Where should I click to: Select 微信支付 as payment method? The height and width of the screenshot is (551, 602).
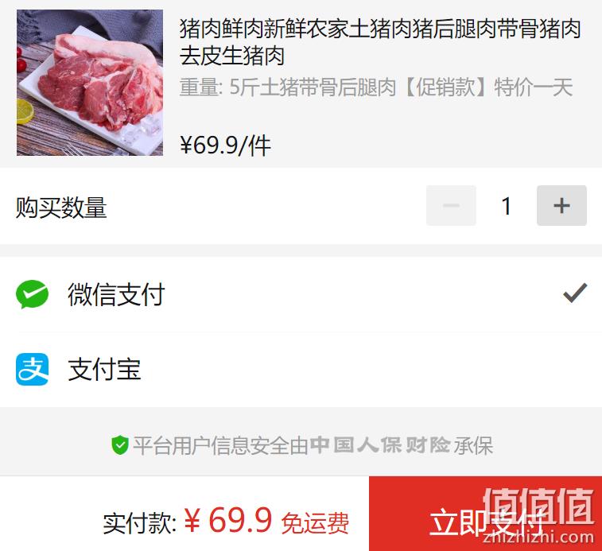(301, 294)
